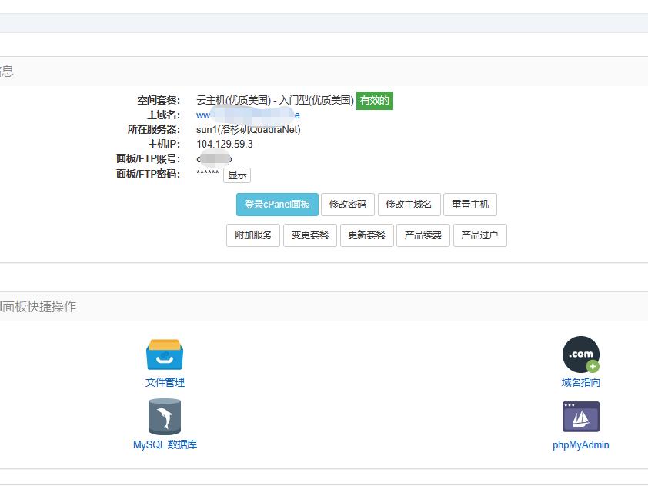This screenshot has height=486, width=648.
Task: Open the 域名指向 .com icon
Action: (x=581, y=353)
